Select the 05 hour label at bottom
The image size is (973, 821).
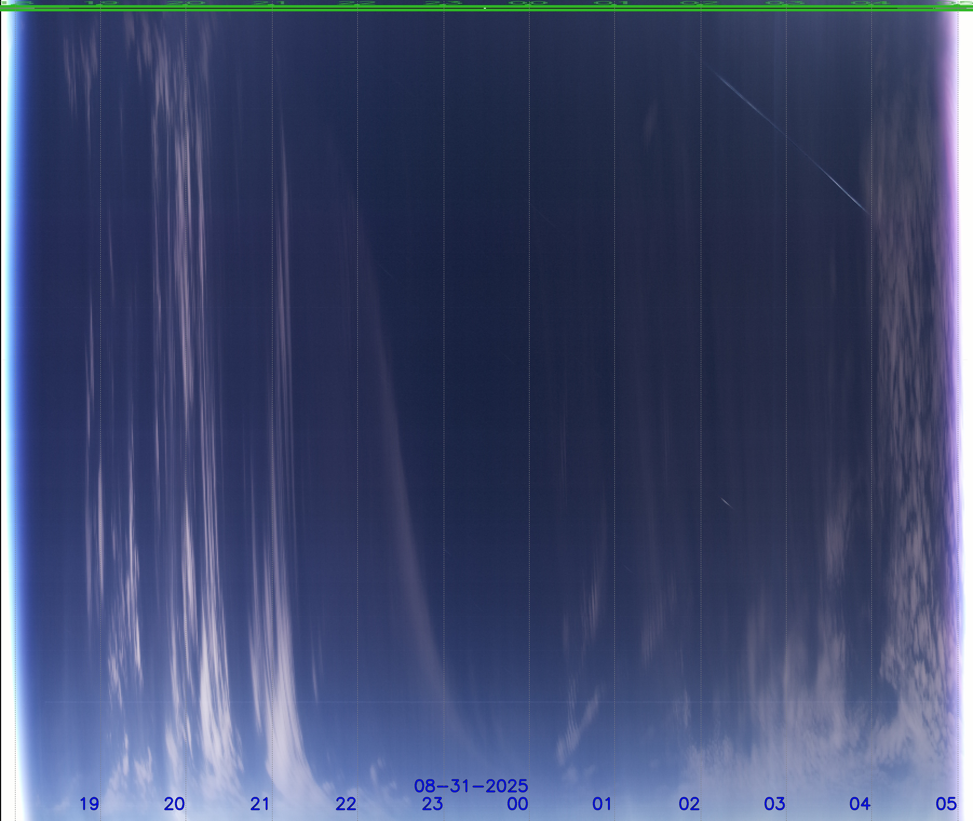(946, 804)
